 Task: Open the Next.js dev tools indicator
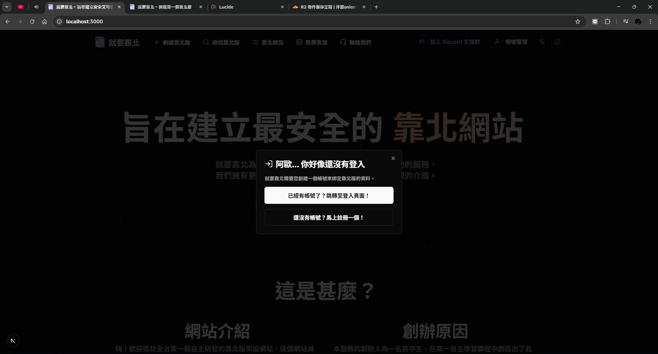point(13,341)
